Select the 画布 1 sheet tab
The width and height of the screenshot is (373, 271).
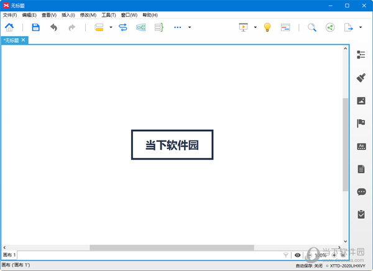(x=9, y=255)
